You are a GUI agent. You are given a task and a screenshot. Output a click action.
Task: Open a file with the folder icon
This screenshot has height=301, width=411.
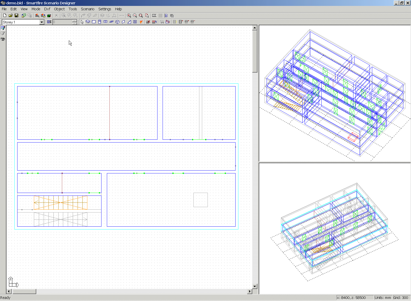11,15
